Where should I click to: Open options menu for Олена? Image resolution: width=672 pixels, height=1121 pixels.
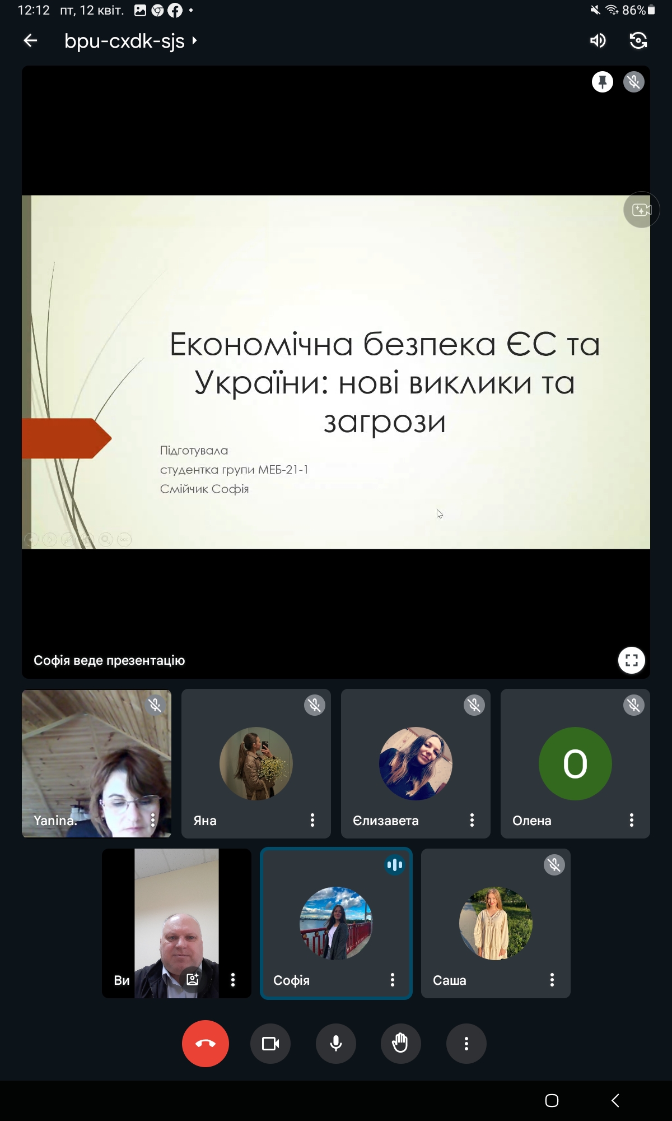632,820
